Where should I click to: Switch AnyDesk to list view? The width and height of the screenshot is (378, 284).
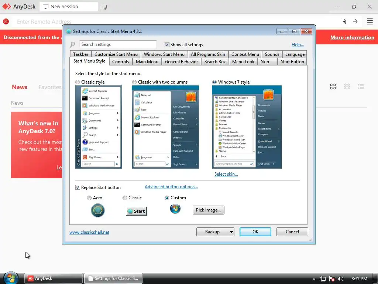361,87
